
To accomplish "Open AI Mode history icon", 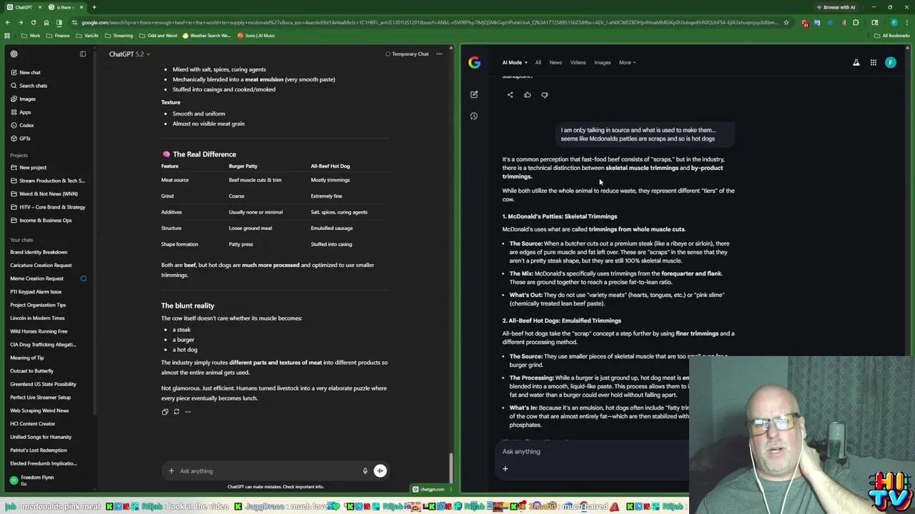I will 474,116.
